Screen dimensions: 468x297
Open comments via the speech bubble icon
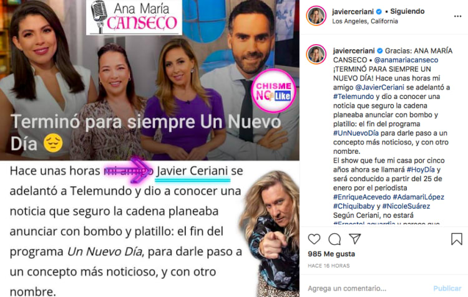334,239
